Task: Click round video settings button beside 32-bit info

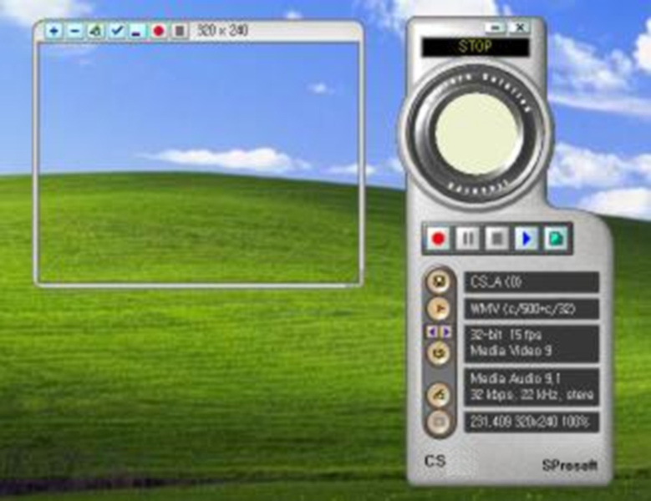Action: (x=439, y=353)
